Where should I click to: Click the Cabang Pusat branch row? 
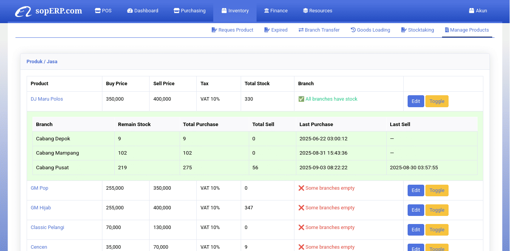coord(53,168)
